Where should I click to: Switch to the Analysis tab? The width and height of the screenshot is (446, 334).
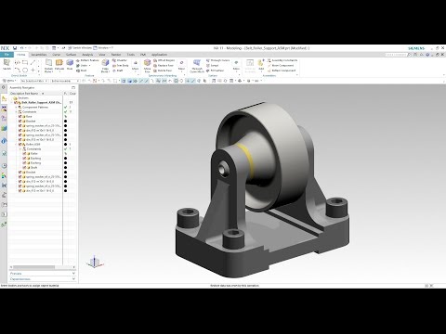(87, 55)
